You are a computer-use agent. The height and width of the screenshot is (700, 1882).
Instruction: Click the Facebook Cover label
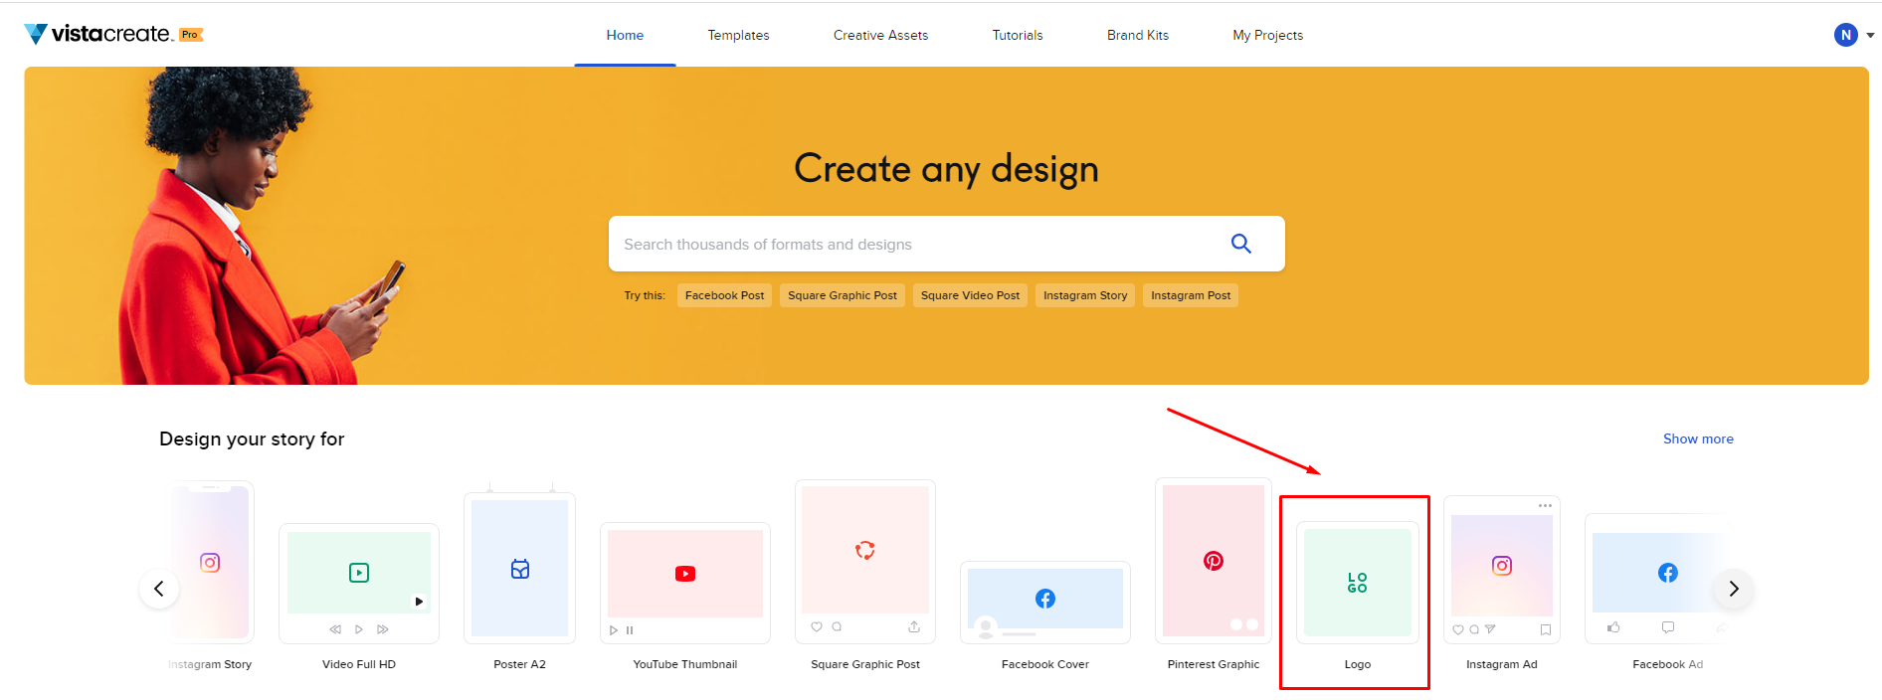pos(1045,664)
